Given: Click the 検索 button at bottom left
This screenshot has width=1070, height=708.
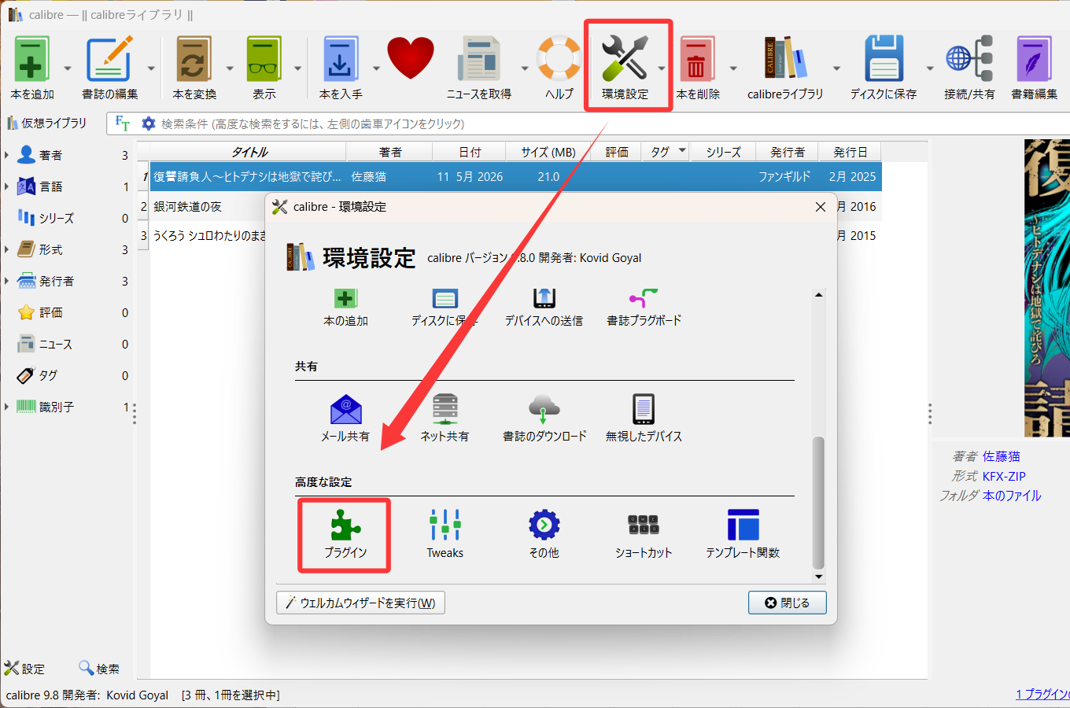Looking at the screenshot, I should [99, 669].
